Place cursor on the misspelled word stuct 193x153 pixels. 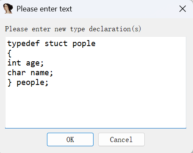coord(56,44)
